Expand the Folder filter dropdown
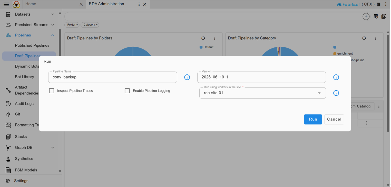391x187 pixels. [72, 25]
